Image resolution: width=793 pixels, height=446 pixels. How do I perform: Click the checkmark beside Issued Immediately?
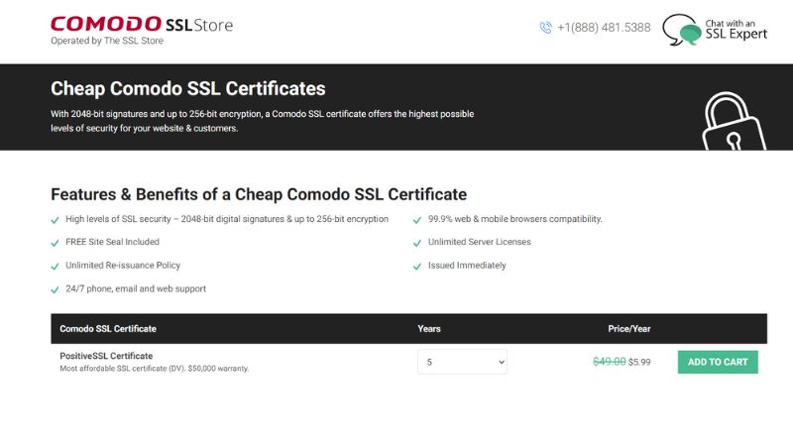416,267
